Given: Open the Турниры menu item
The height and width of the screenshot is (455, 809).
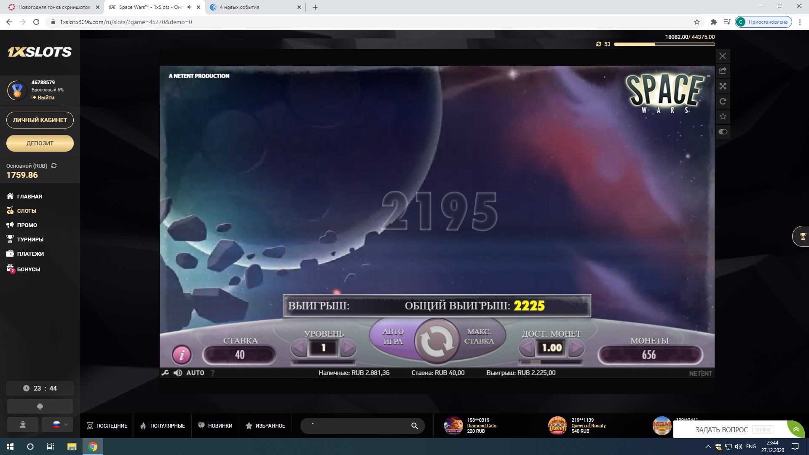Looking at the screenshot, I should click(30, 239).
